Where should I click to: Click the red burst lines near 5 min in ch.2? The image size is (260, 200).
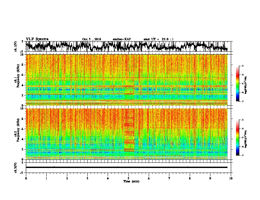(x=129, y=134)
